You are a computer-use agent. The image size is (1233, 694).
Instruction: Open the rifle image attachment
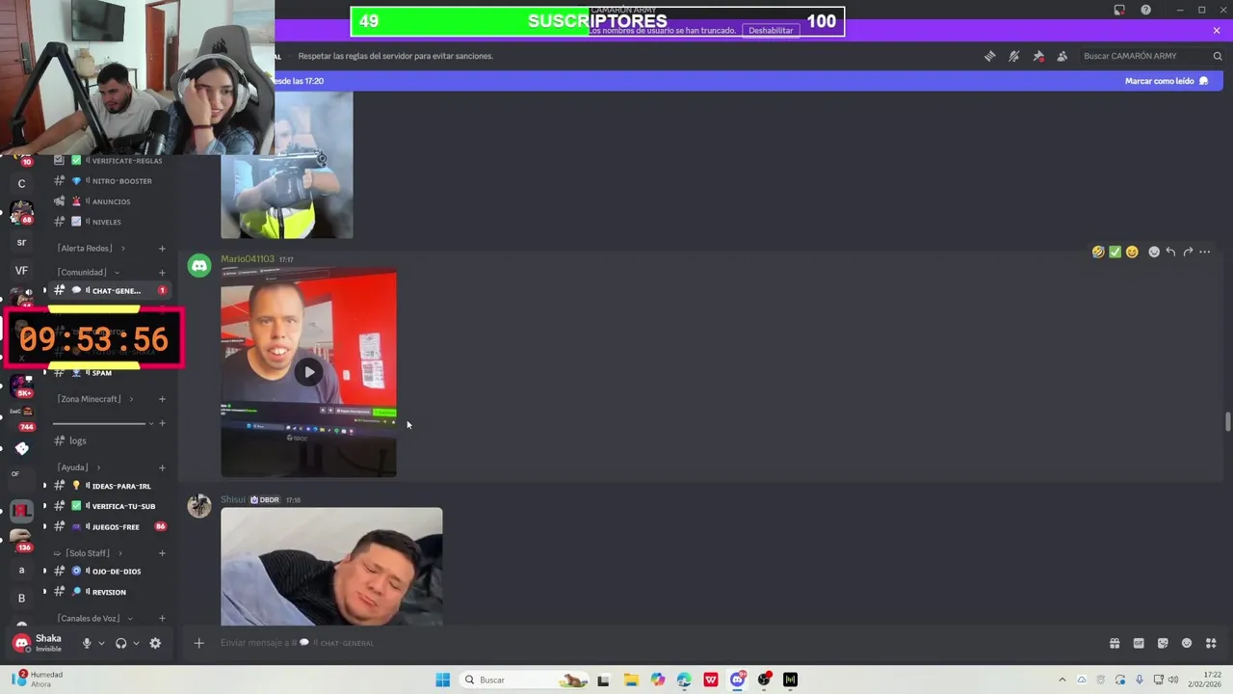(x=287, y=165)
